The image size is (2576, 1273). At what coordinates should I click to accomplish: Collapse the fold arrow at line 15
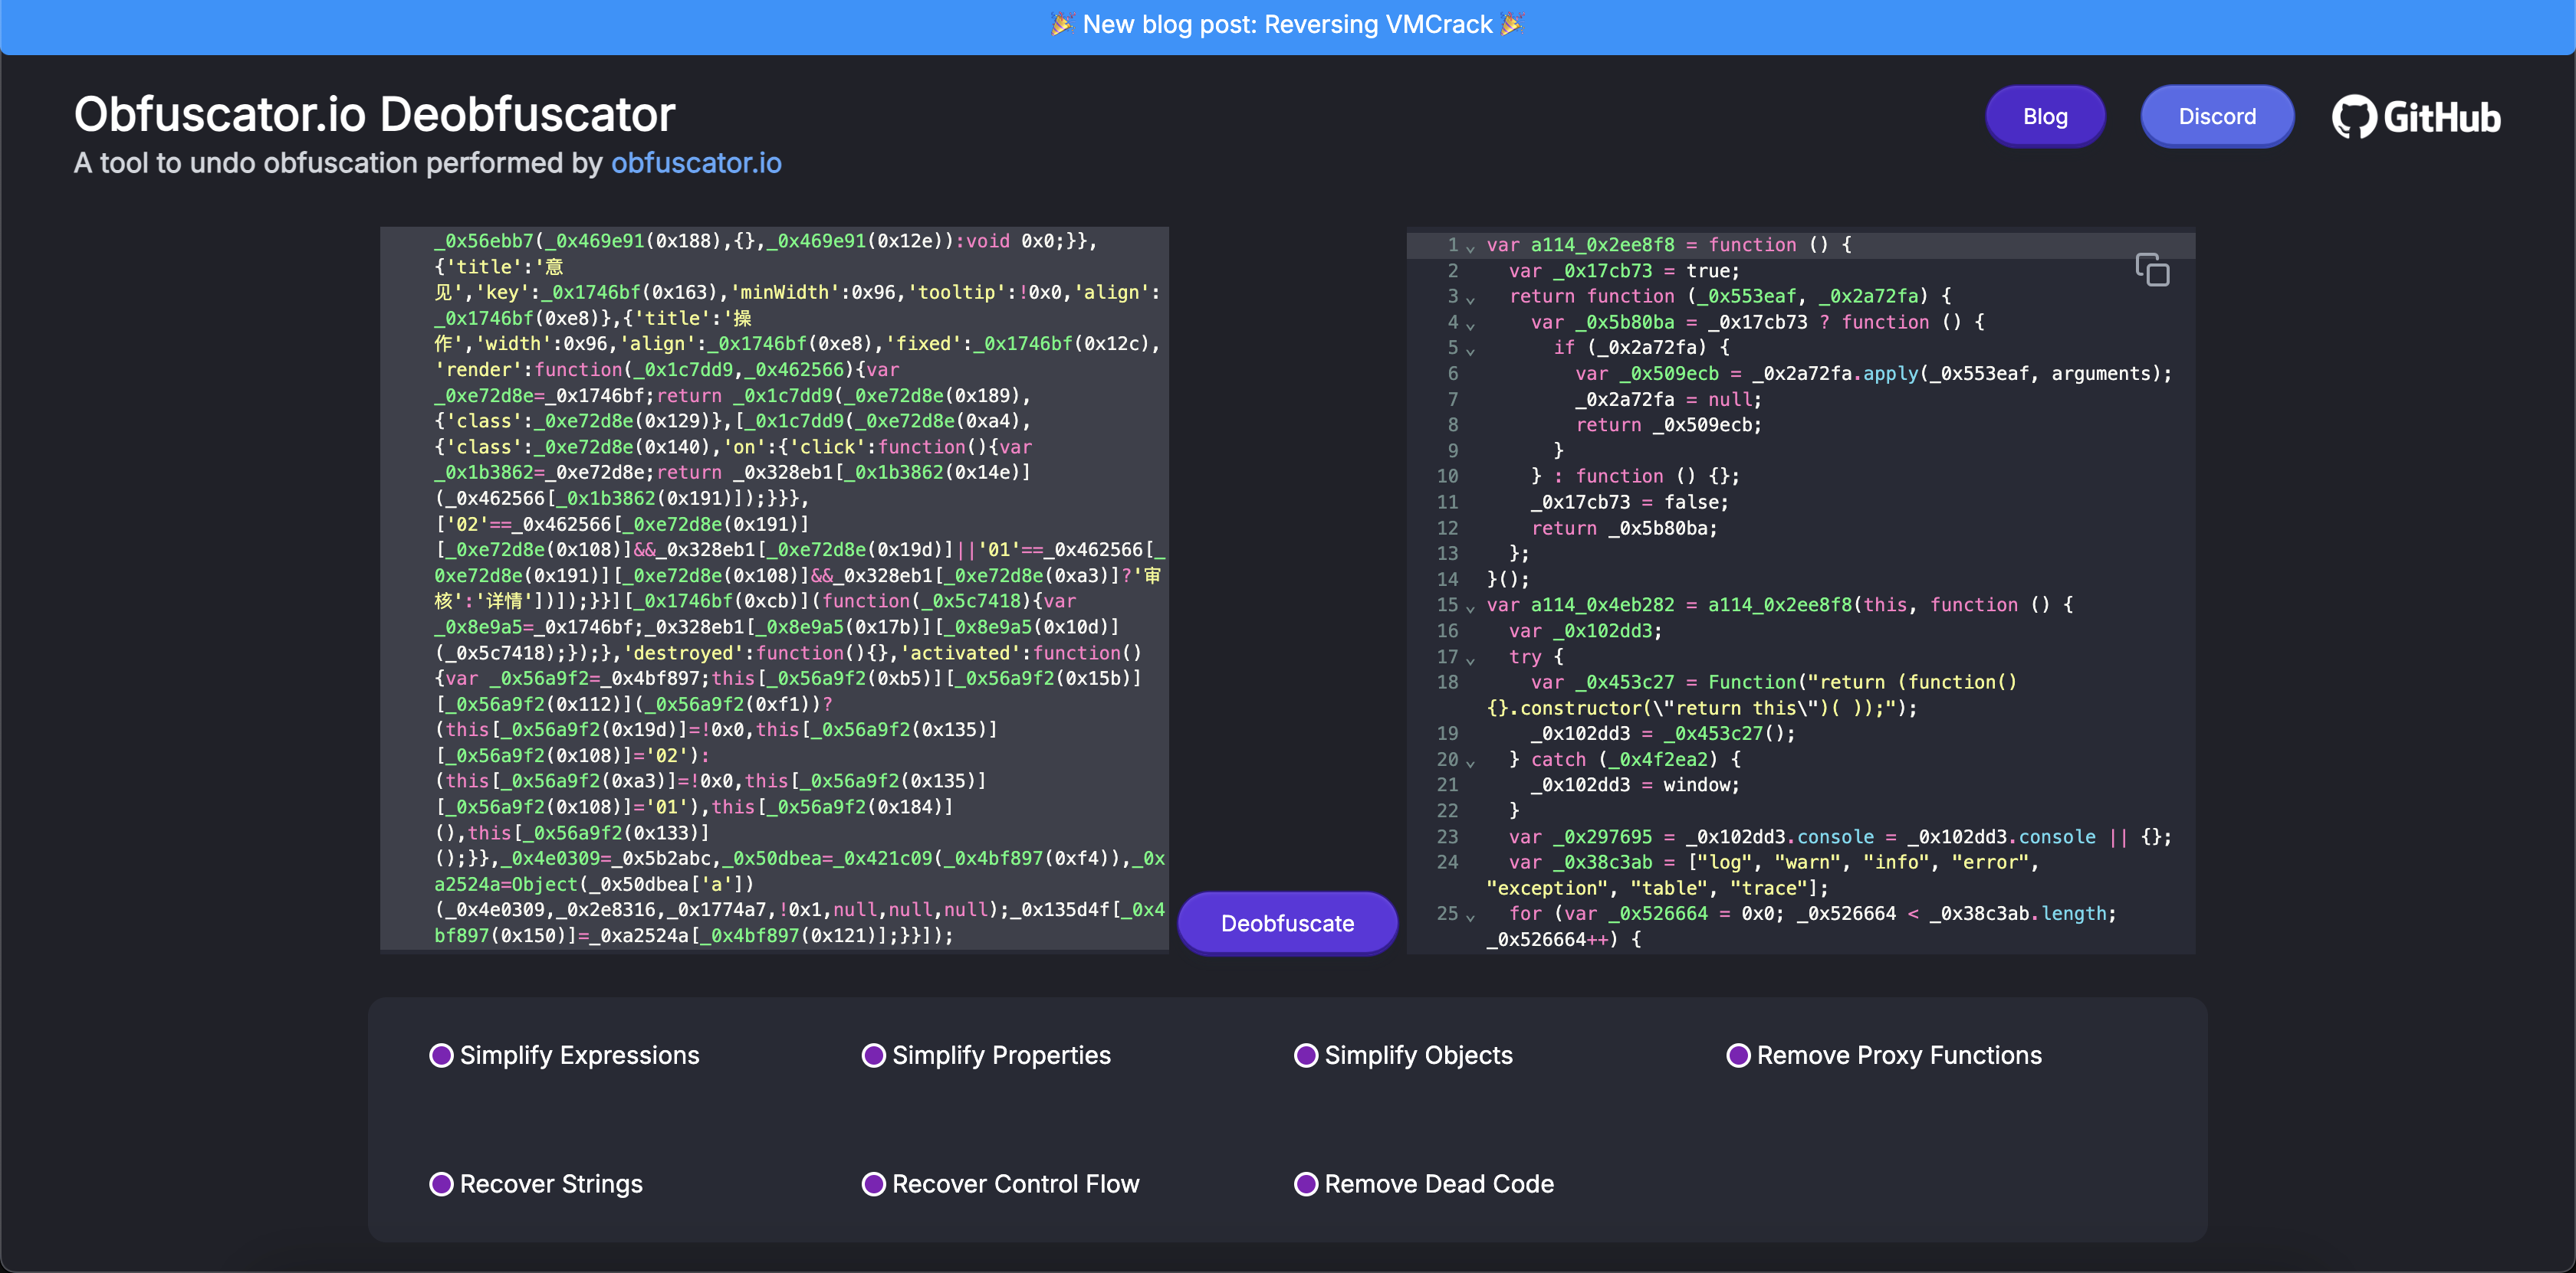click(1470, 607)
